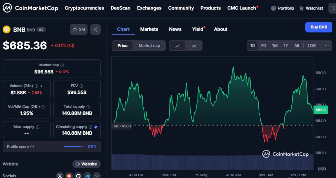336x178 pixels.
Task: Click the BNB coin logo
Action: click(x=6, y=29)
